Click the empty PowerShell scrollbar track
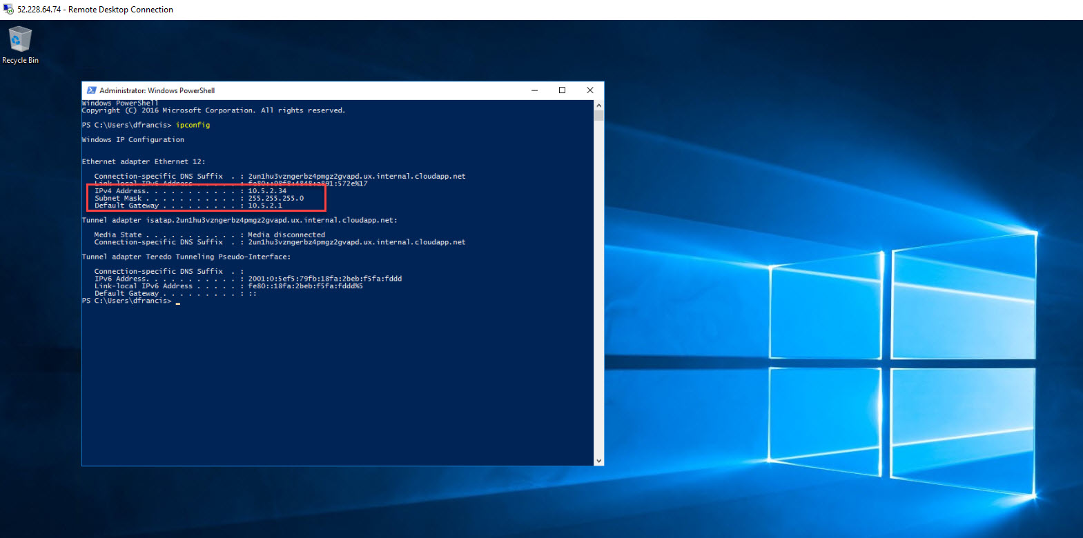The image size is (1083, 538). pos(598,290)
